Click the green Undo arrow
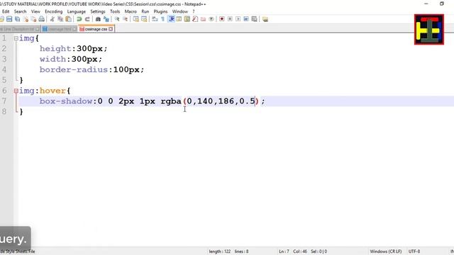The image size is (454, 255). pyautogui.click(x=79, y=19)
